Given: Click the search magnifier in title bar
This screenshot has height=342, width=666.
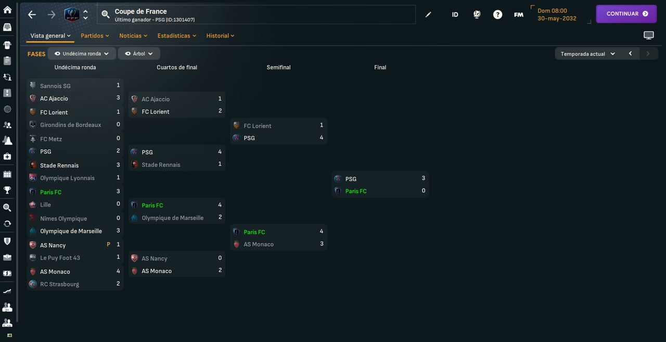Looking at the screenshot, I should tap(106, 15).
